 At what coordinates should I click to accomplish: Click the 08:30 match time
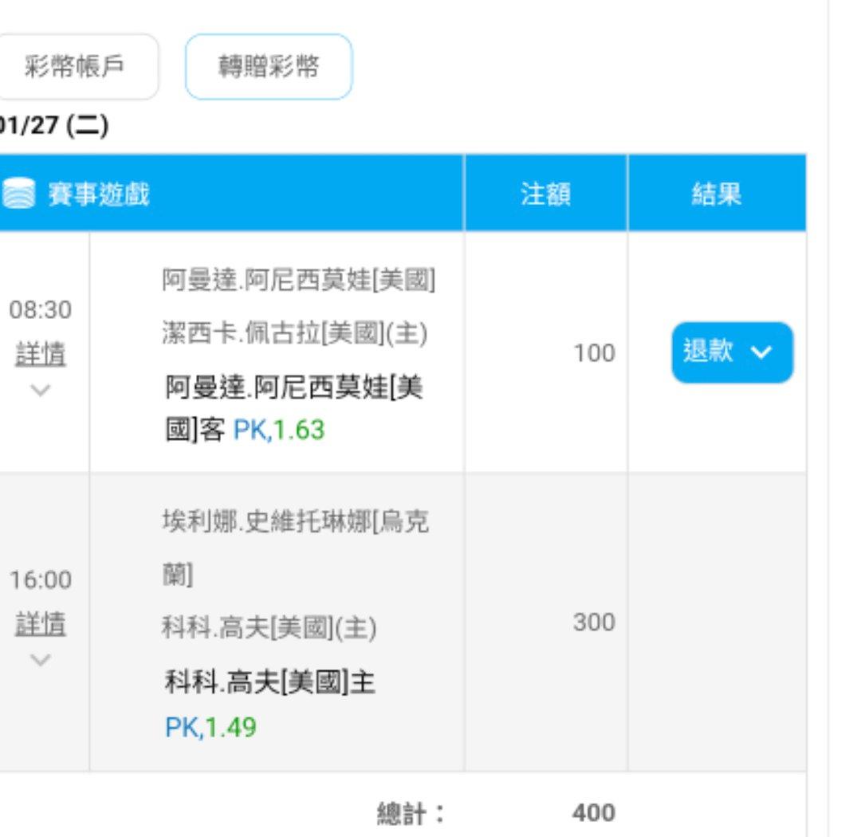pos(41,311)
